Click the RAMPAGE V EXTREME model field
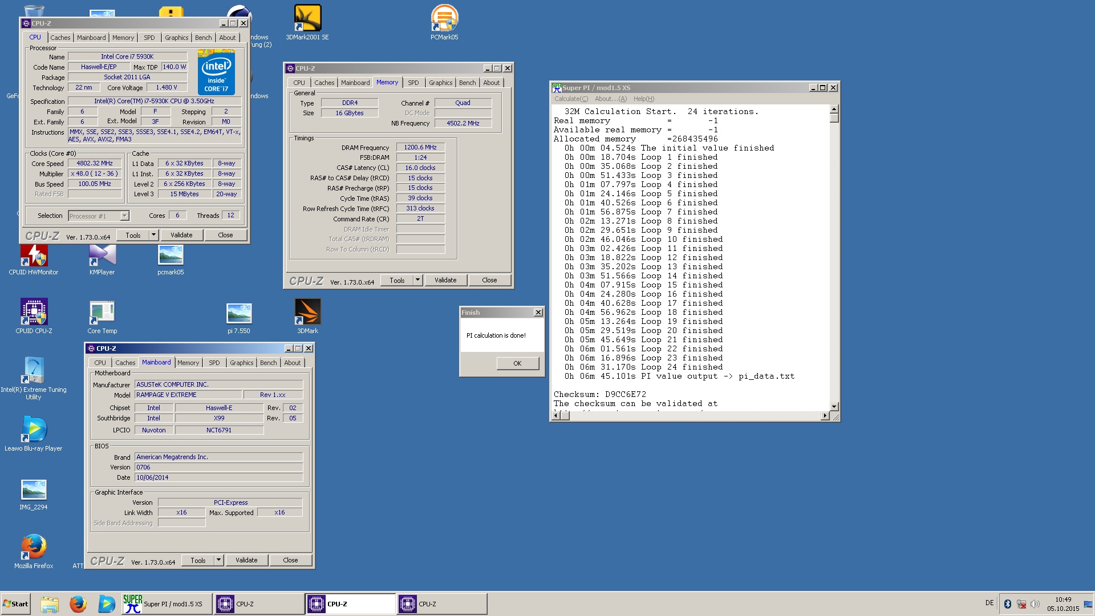 (188, 395)
